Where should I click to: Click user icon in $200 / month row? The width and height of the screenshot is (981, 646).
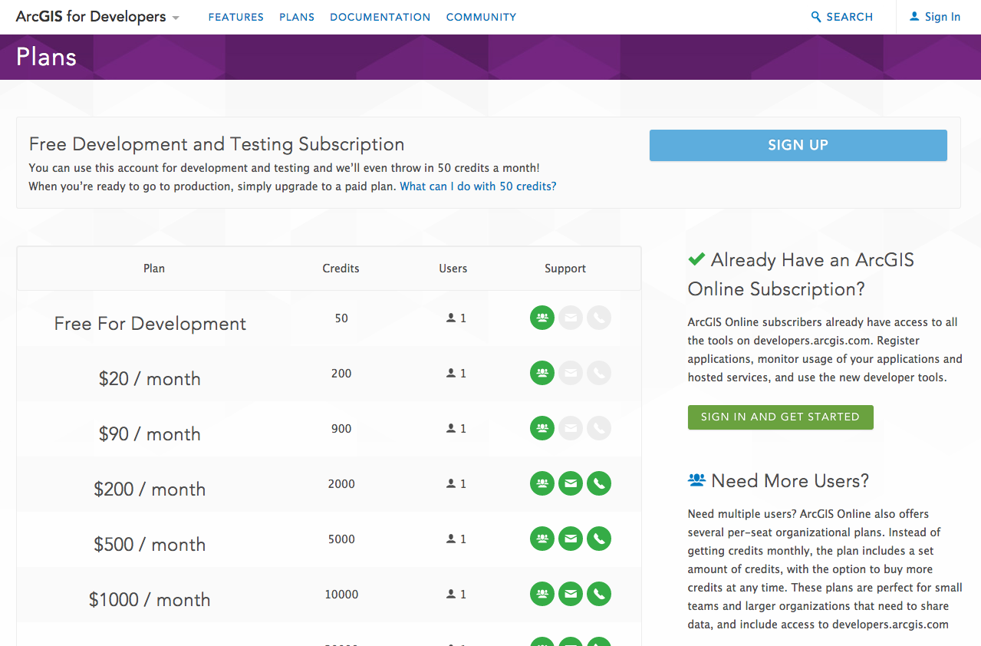coord(451,483)
